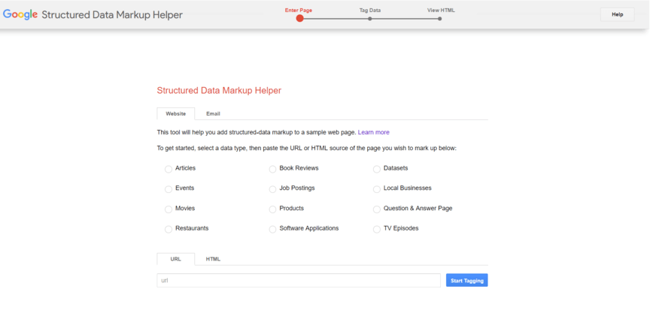Open the URL input tab
Image resolution: width=650 pixels, height=310 pixels.
coord(176,259)
